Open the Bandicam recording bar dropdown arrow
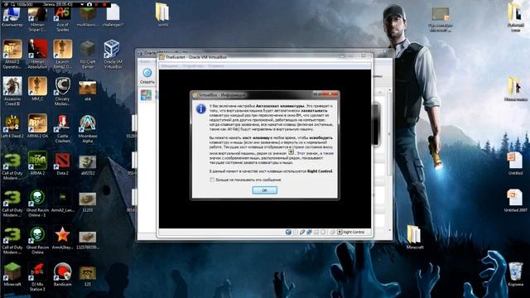 click(x=82, y=4)
